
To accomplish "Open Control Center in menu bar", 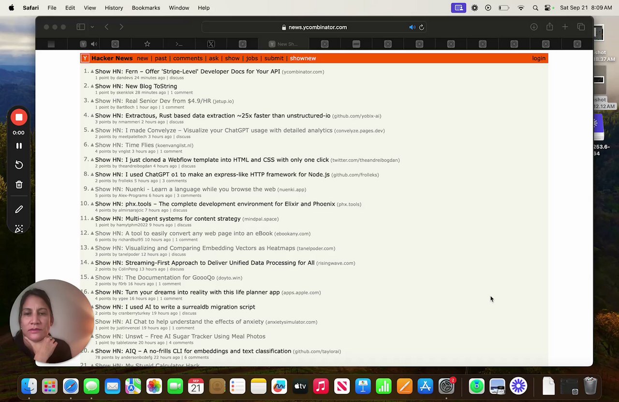I will (548, 8).
